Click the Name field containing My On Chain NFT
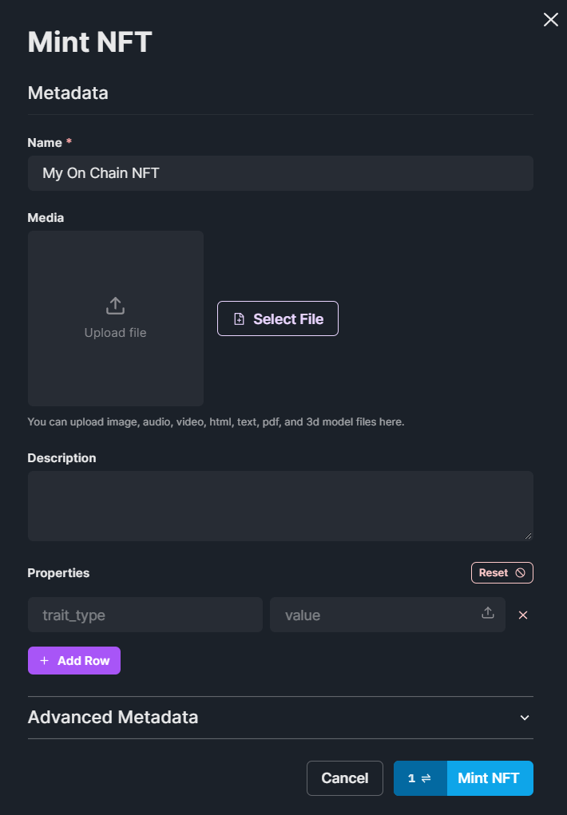The width and height of the screenshot is (567, 815). pyautogui.click(x=280, y=172)
